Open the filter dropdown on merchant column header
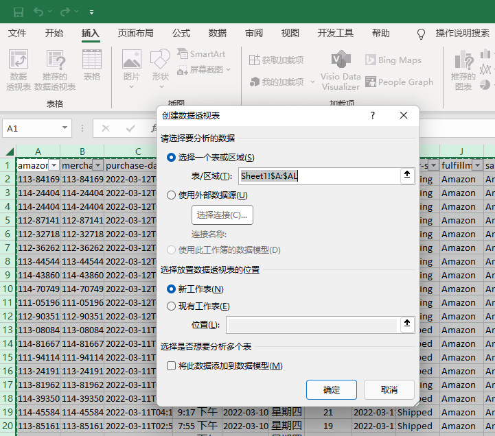The height and width of the screenshot is (436, 495). click(98, 165)
